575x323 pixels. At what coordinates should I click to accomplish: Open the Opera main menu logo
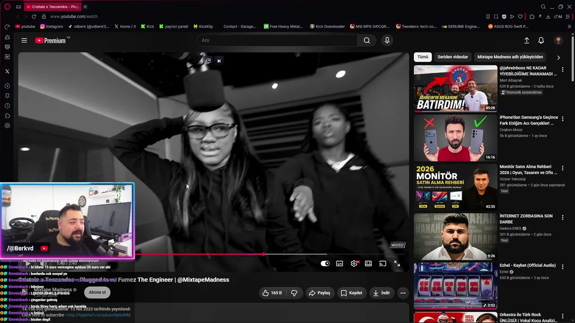pos(7,7)
